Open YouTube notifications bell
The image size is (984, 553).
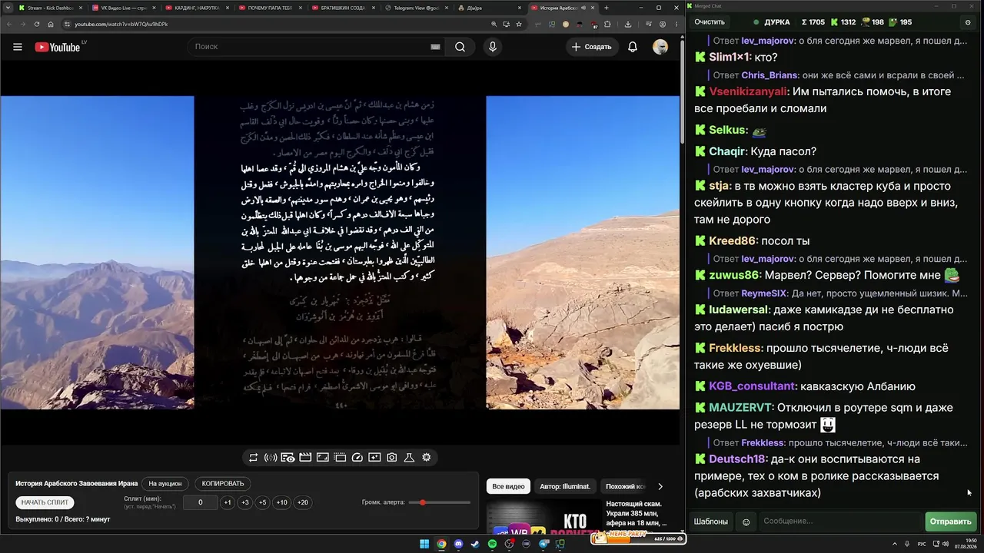pos(633,47)
